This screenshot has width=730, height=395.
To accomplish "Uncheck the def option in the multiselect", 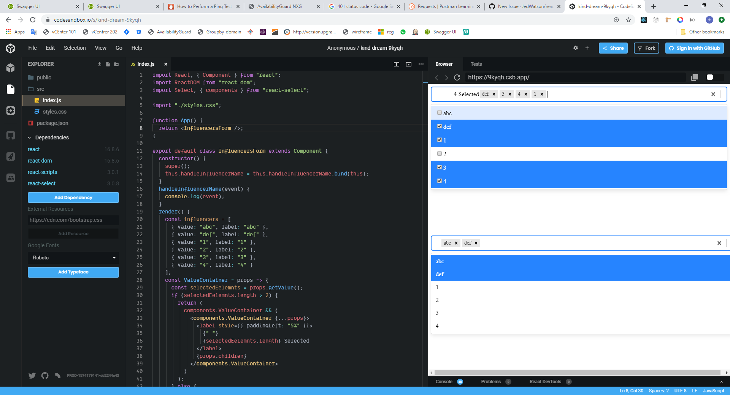I will pyautogui.click(x=440, y=126).
